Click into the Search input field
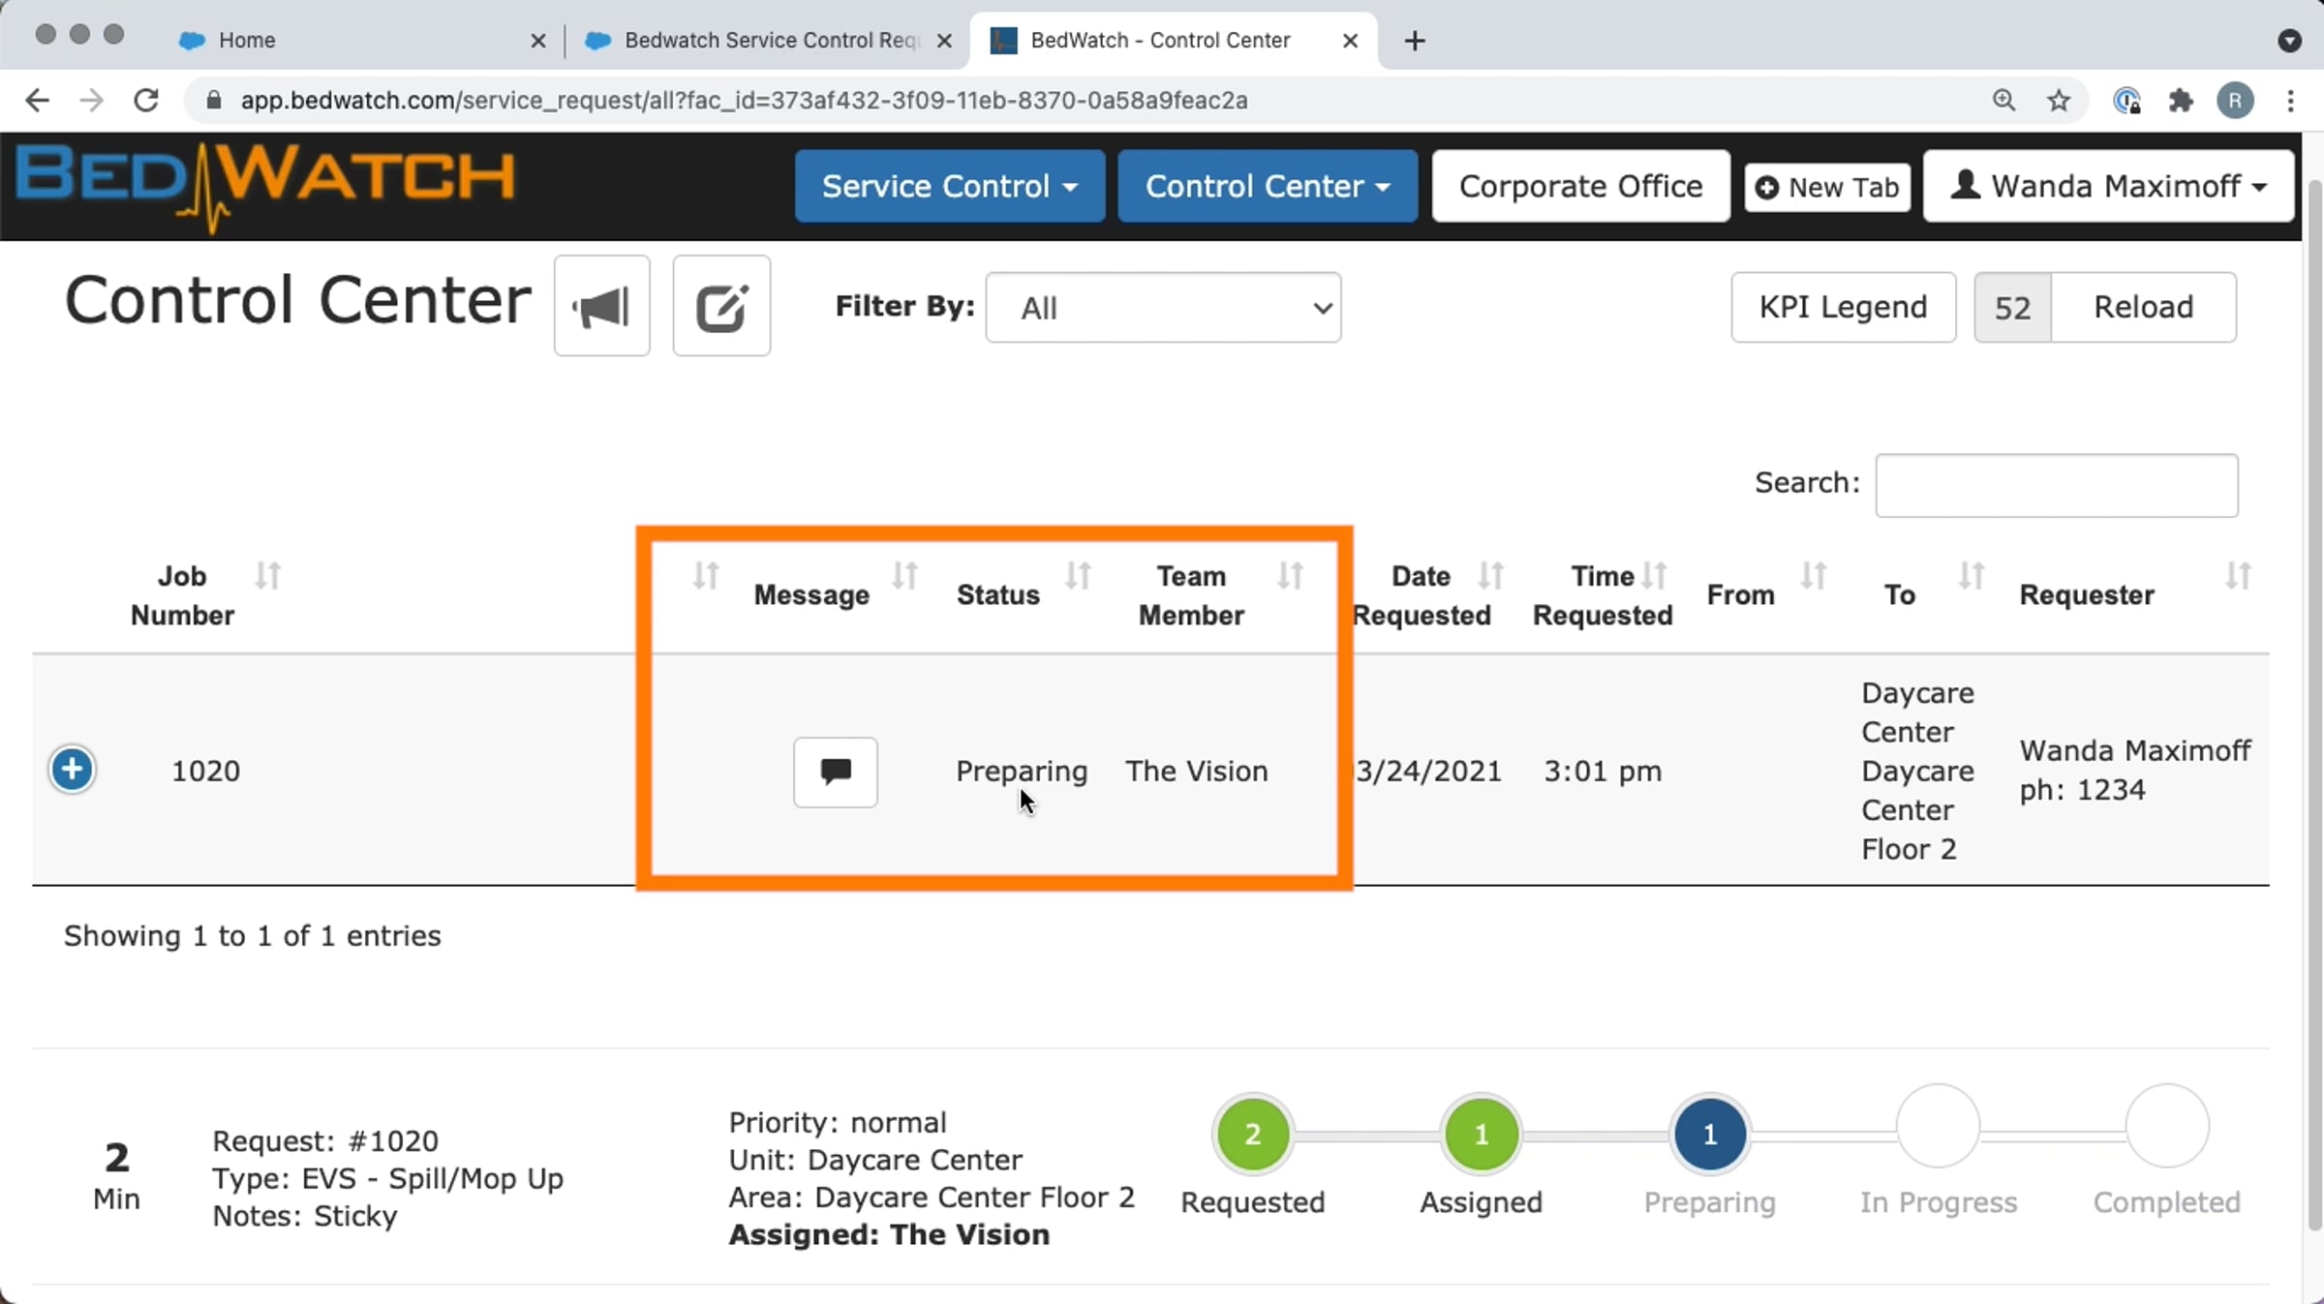Screen dimensions: 2324x1304 [x=2056, y=484]
